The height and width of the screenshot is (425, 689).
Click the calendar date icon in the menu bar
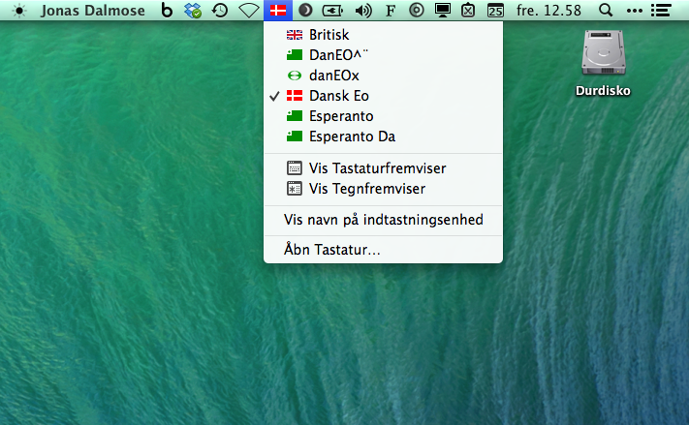click(495, 12)
